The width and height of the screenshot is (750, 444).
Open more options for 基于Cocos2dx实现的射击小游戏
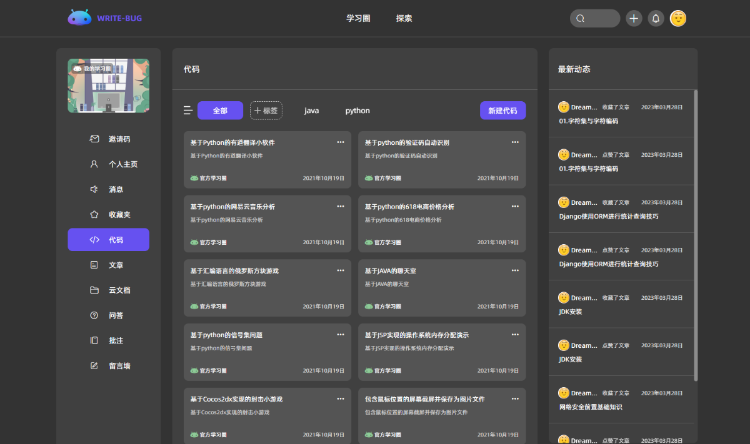pyautogui.click(x=341, y=398)
